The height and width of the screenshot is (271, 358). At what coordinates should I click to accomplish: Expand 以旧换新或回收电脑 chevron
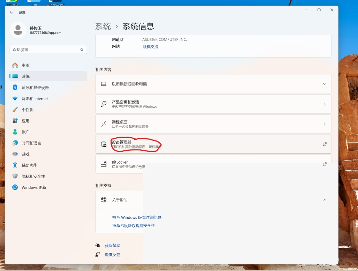point(325,84)
